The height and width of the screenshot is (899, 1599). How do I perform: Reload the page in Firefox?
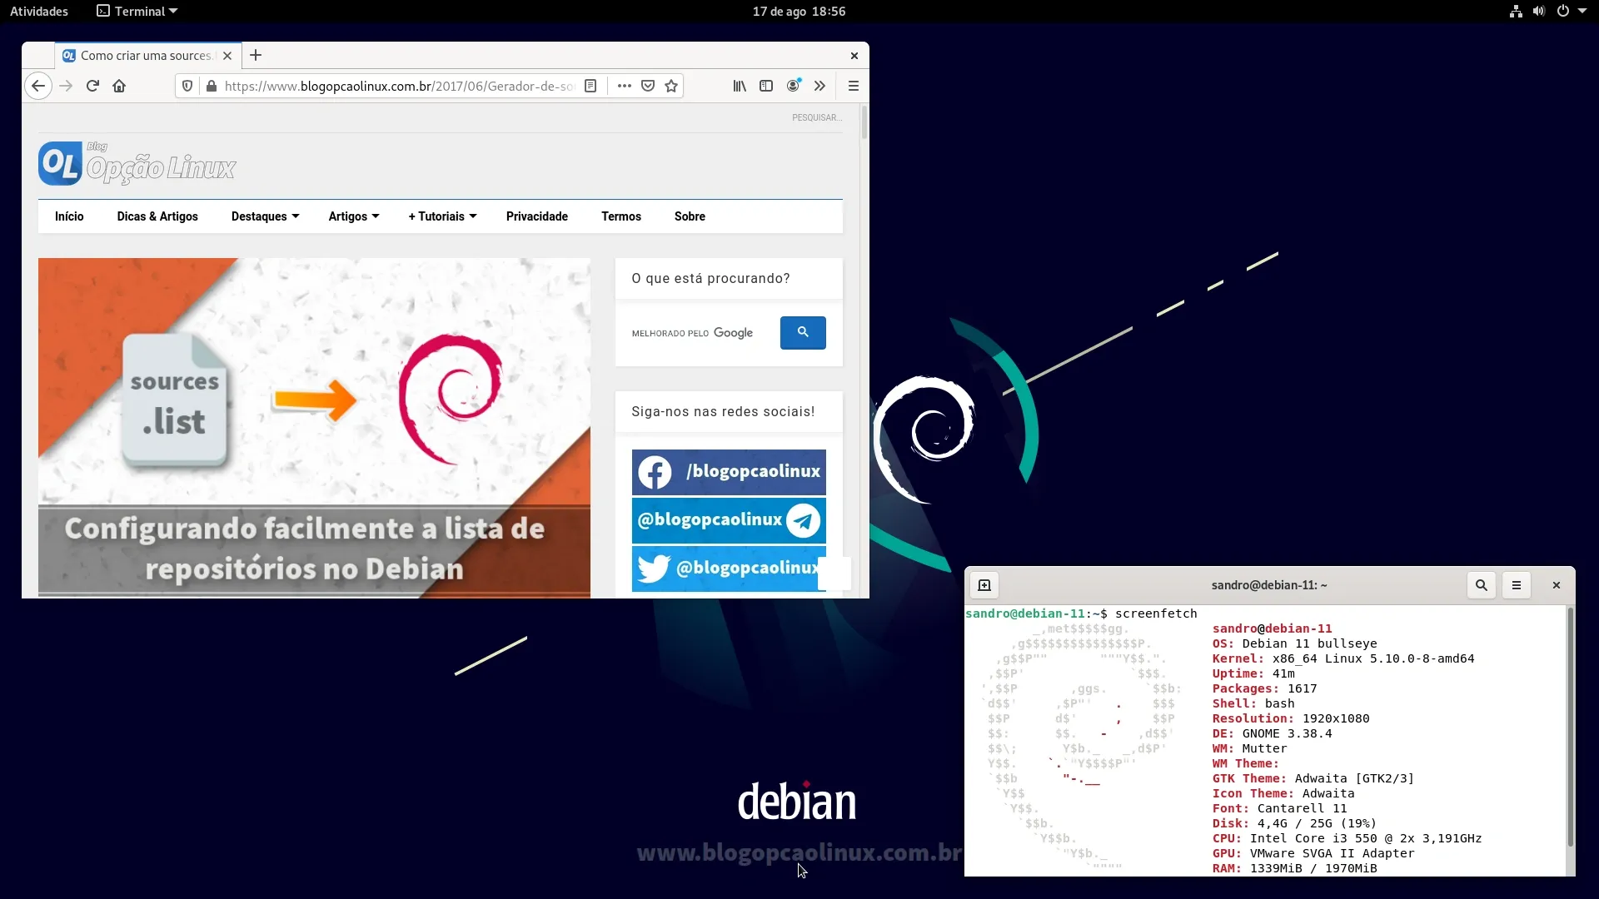[x=92, y=86]
